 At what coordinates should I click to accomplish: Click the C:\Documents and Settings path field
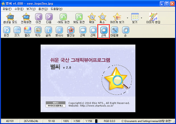pyautogui.click(x=146, y=121)
